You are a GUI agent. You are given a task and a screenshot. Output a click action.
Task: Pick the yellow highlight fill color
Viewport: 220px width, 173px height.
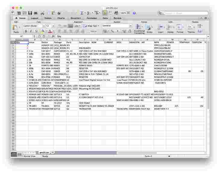[x=42, y=31]
